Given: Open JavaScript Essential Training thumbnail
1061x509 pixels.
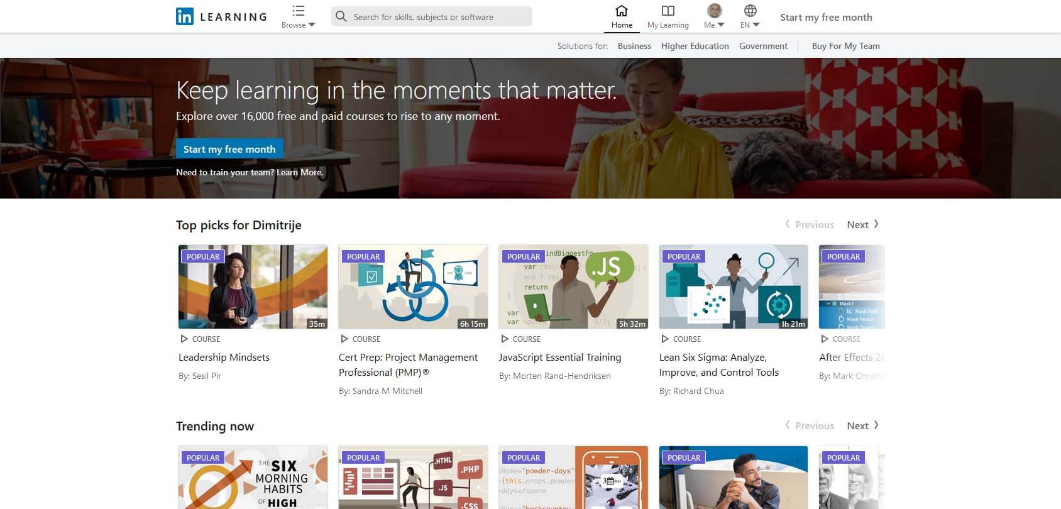Looking at the screenshot, I should [573, 287].
